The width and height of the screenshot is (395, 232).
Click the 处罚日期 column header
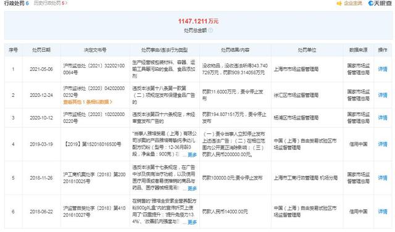coord(41,50)
